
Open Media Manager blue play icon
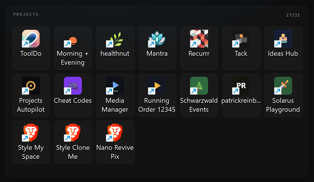115,86
